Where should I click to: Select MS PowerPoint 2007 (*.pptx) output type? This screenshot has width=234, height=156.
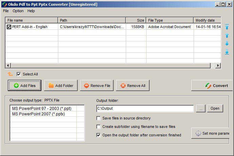click(x=43, y=114)
